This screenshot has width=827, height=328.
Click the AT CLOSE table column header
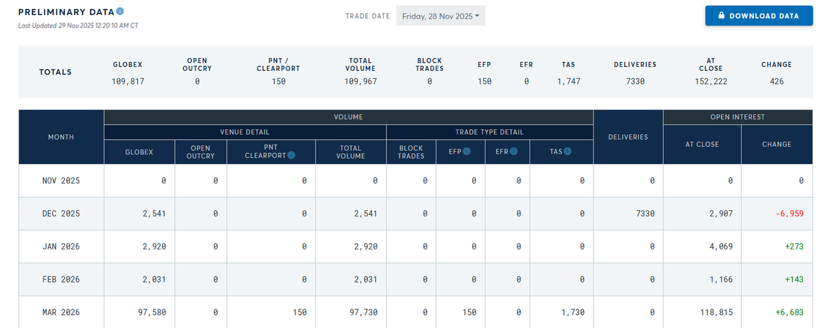click(x=702, y=144)
